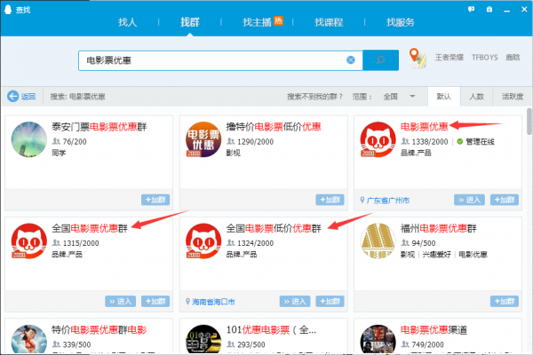Open avatar of 特价电影票优惠群电影

[x=29, y=339]
